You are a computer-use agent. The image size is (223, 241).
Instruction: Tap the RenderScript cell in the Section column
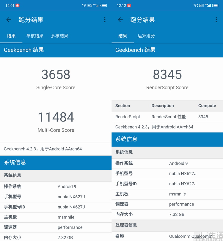(x=128, y=117)
